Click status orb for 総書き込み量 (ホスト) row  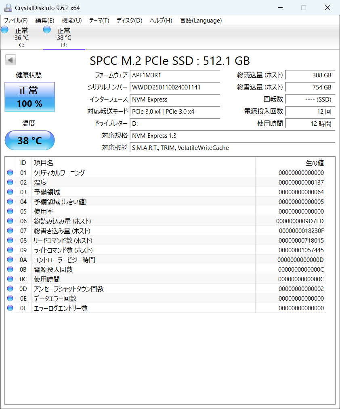[10, 230]
